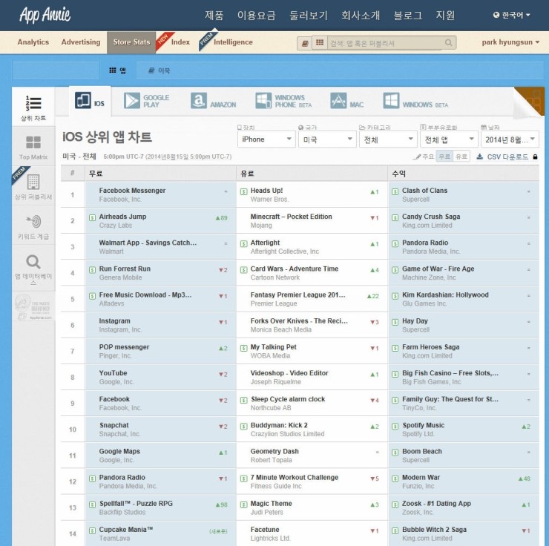The image size is (549, 546).
Task: Open 앱 데이터베이스 magnifier icon
Action: pyautogui.click(x=33, y=262)
